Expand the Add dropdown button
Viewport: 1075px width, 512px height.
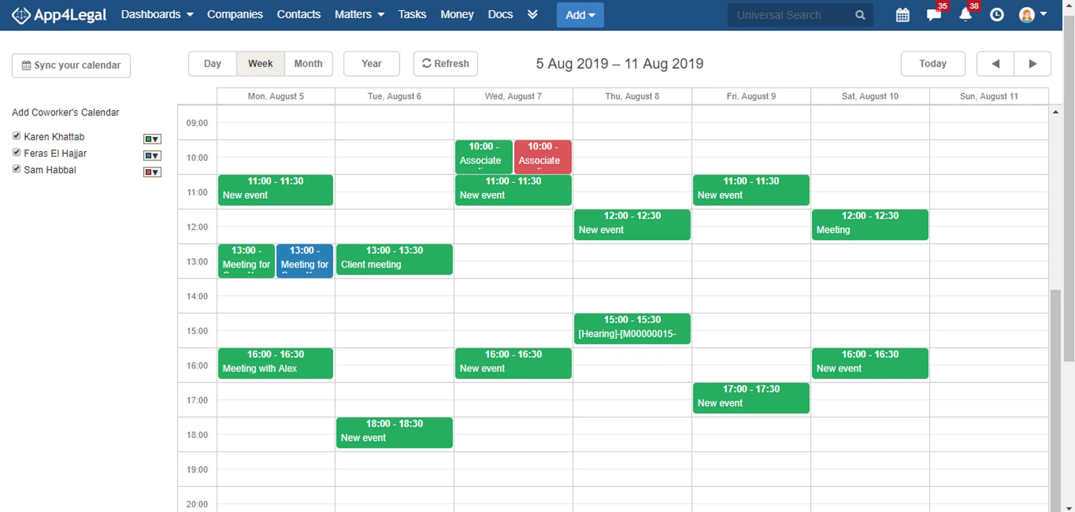pyautogui.click(x=580, y=15)
